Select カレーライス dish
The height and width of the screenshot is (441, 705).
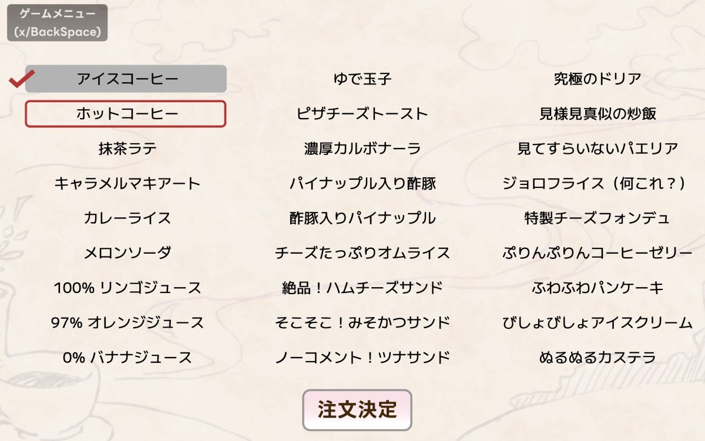127,218
